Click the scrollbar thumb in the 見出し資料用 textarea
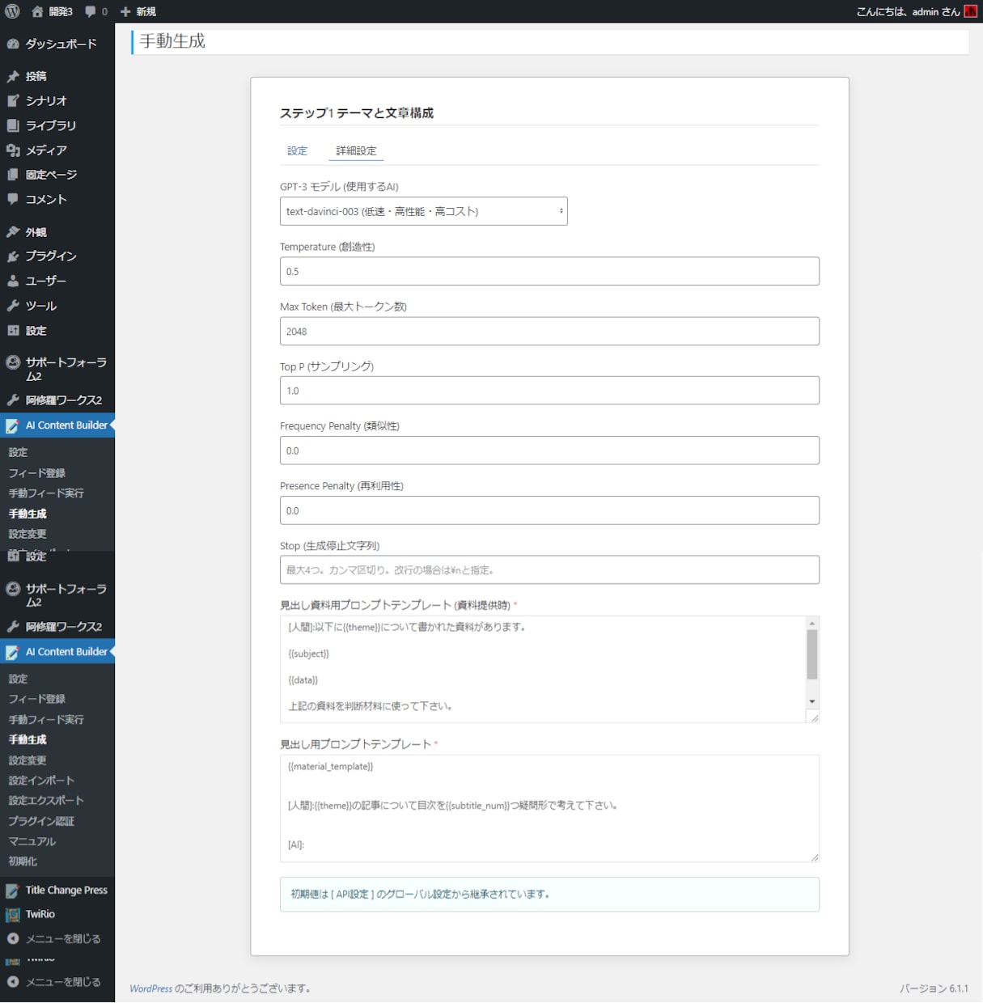 pos(812,654)
